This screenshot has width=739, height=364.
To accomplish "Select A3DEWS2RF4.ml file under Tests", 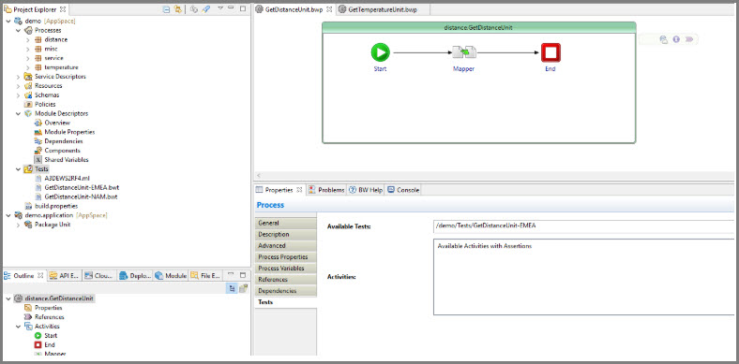I will pyautogui.click(x=63, y=178).
